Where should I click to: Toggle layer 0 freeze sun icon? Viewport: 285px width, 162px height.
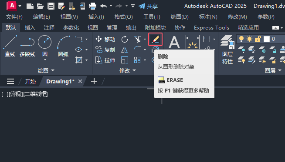pyautogui.click(x=249, y=39)
